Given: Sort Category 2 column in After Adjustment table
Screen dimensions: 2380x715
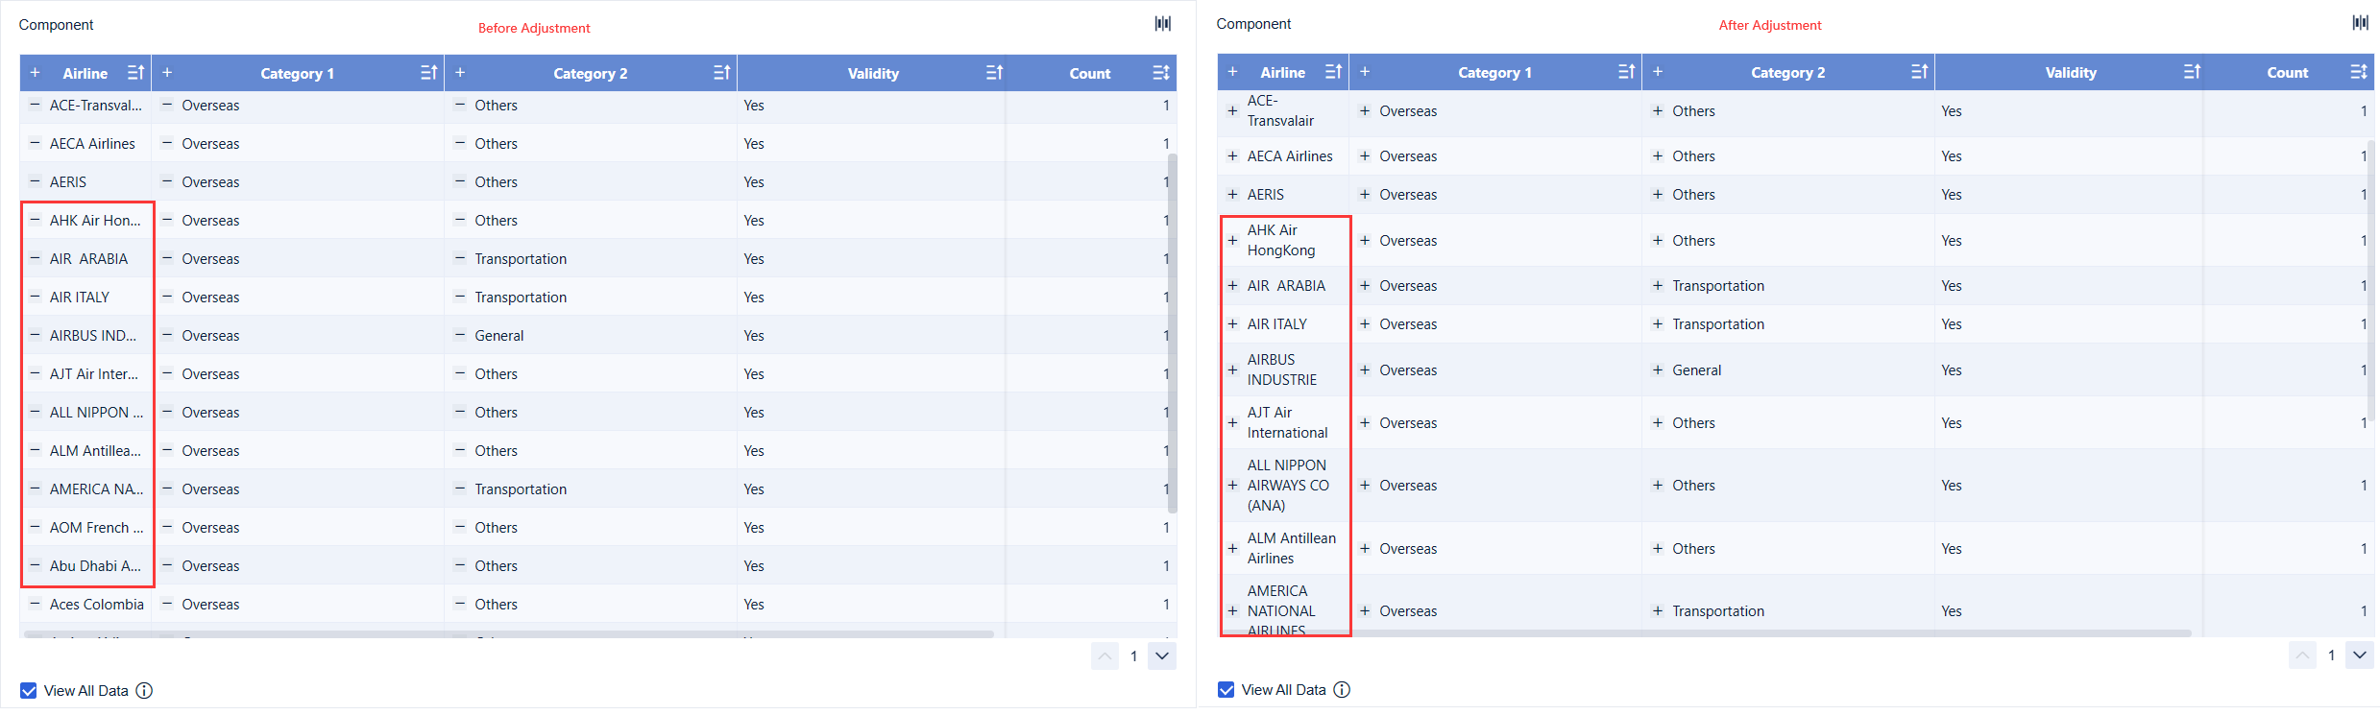Looking at the screenshot, I should pos(1920,72).
